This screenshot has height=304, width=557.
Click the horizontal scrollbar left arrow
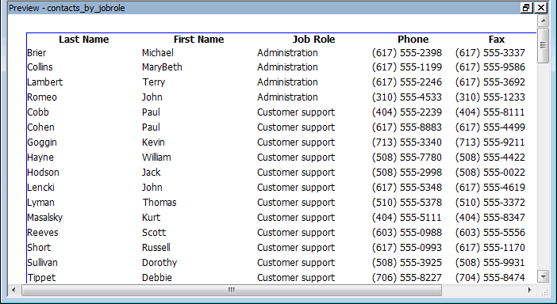13,291
